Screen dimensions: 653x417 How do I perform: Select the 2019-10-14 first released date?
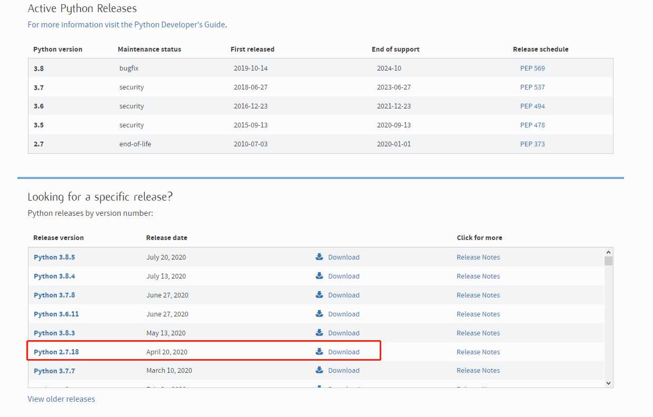coord(251,68)
